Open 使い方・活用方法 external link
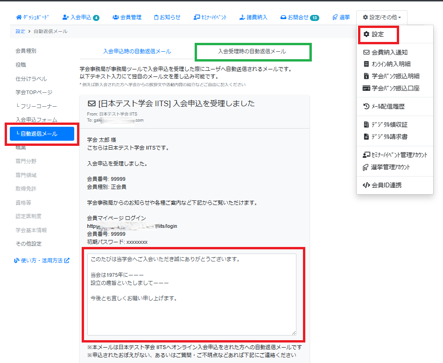Image resolution: width=443 pixels, height=363 pixels. 42,260
